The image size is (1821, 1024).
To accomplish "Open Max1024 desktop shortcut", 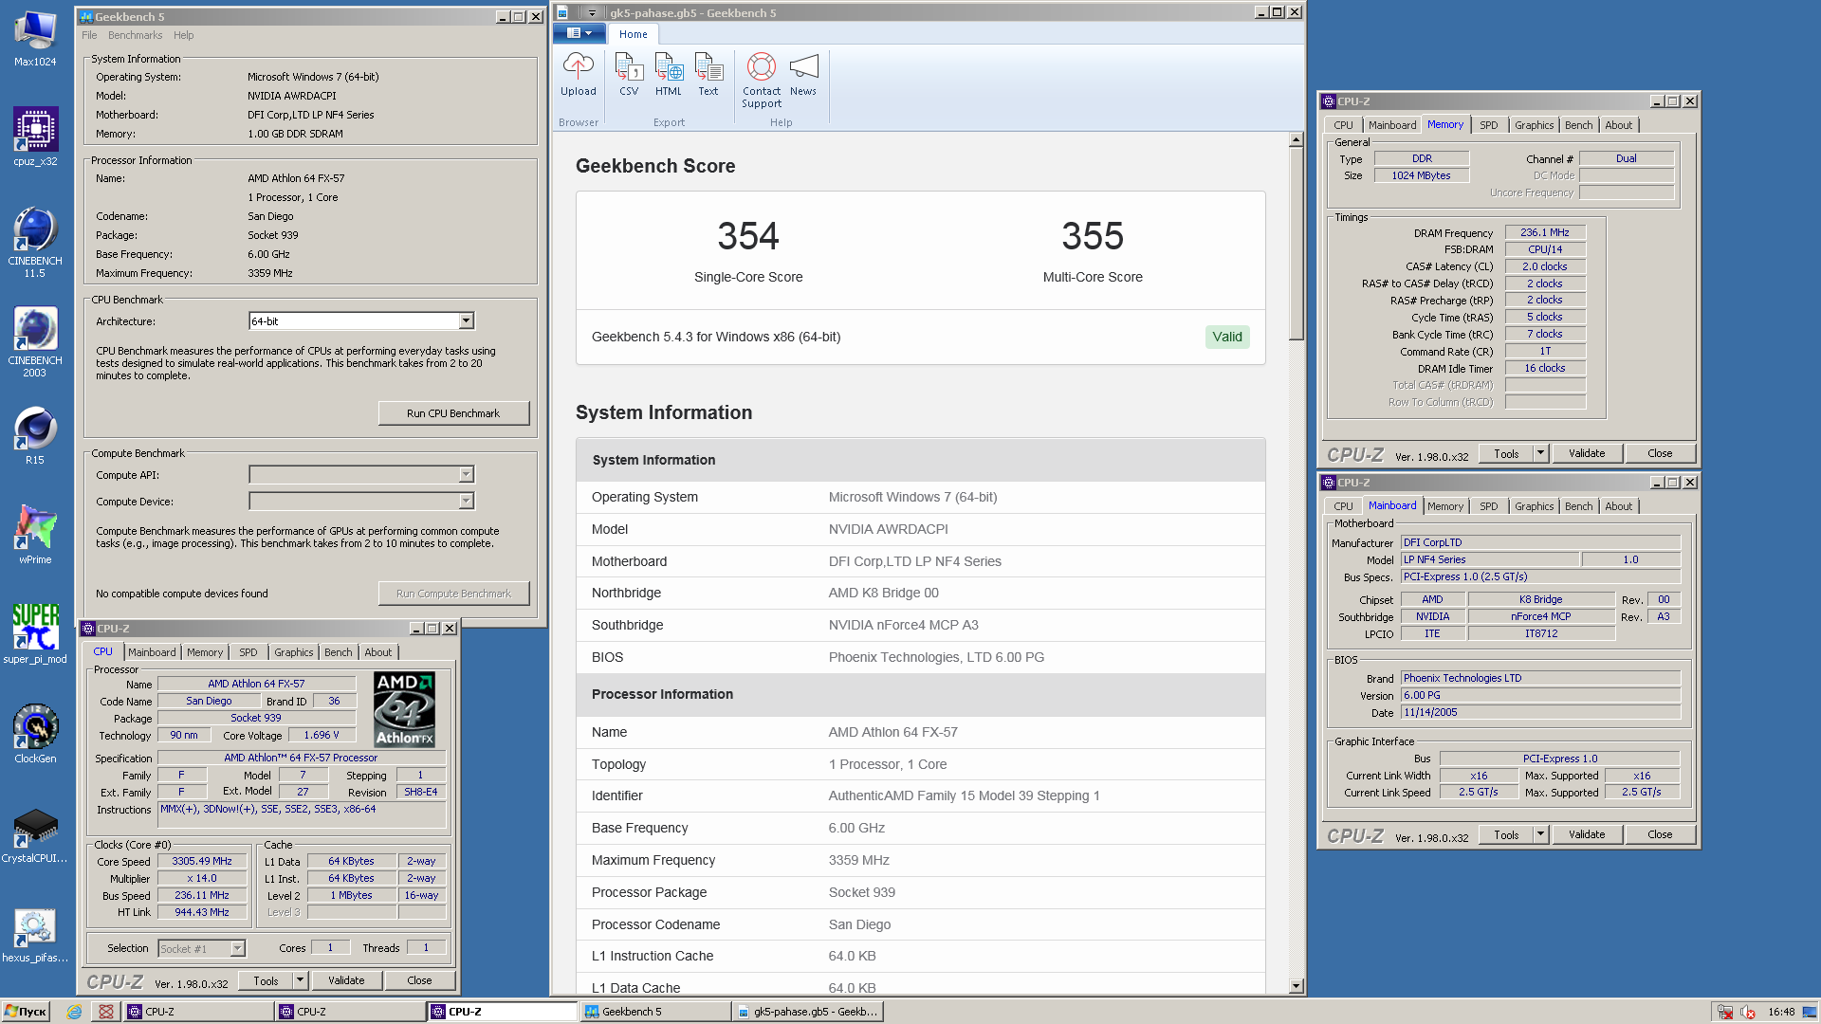I will pos(35,39).
